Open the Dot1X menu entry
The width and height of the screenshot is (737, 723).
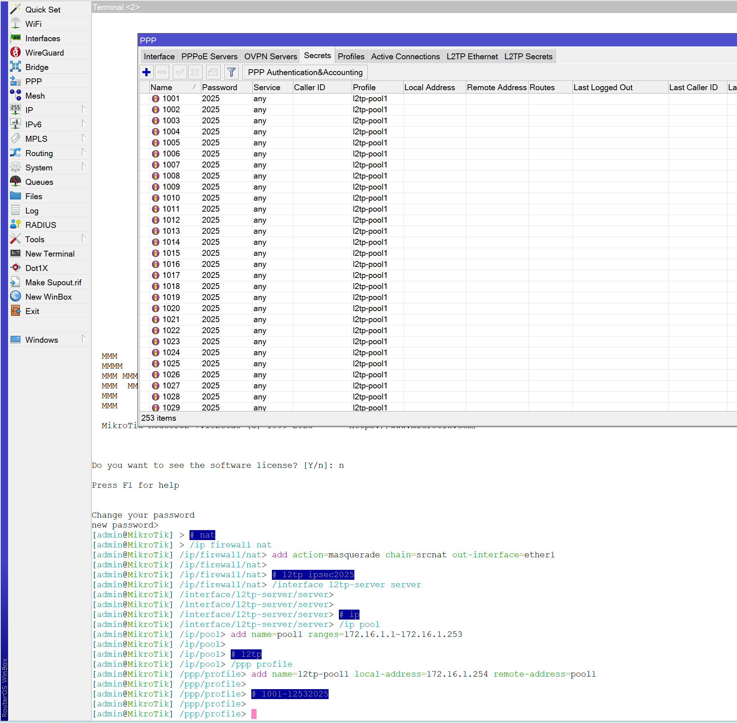coord(49,268)
